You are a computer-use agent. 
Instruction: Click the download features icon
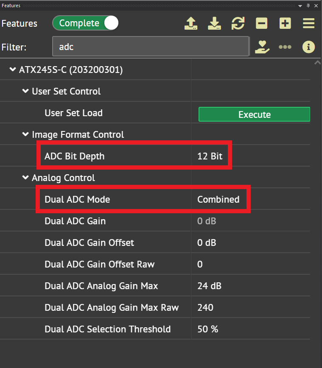(x=214, y=23)
